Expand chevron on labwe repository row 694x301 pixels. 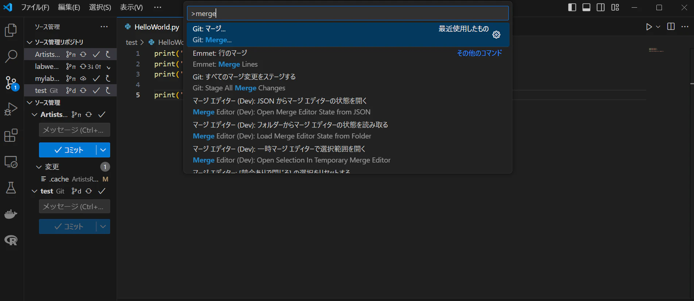109,67
